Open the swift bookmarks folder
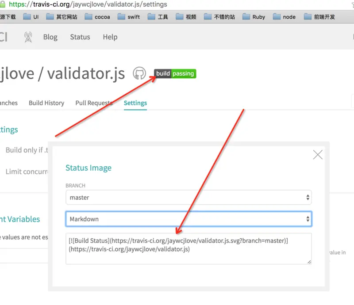354x305 pixels. click(128, 17)
